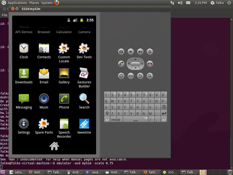Click the emulator power button
Image resolution: width=233 pixels, height=175 pixels.
(x=150, y=52)
